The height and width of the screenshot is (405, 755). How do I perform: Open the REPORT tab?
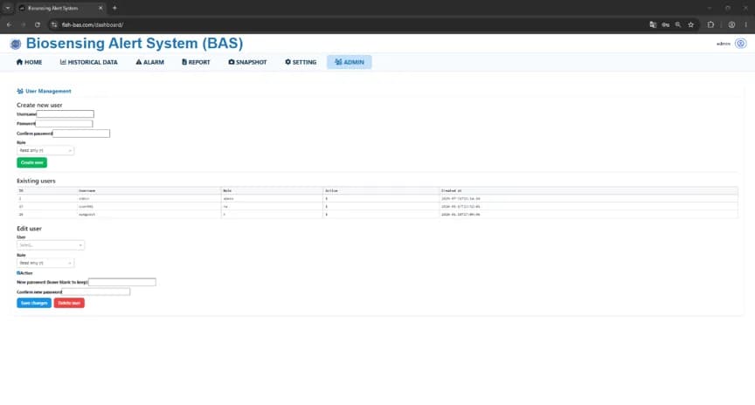click(x=196, y=62)
